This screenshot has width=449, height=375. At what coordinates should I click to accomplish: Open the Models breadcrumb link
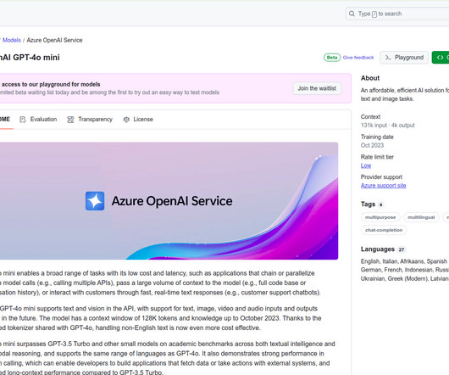click(12, 40)
